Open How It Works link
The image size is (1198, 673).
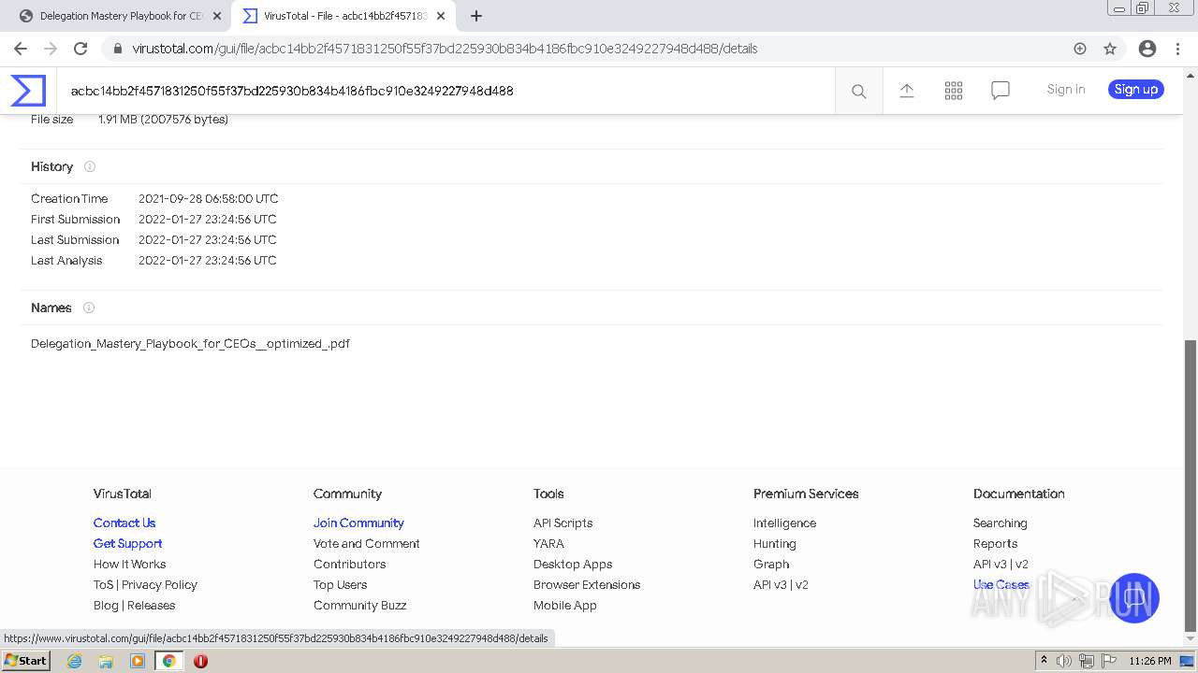[x=129, y=565]
